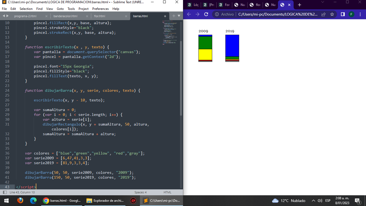Open the Selection menu

click(26, 9)
